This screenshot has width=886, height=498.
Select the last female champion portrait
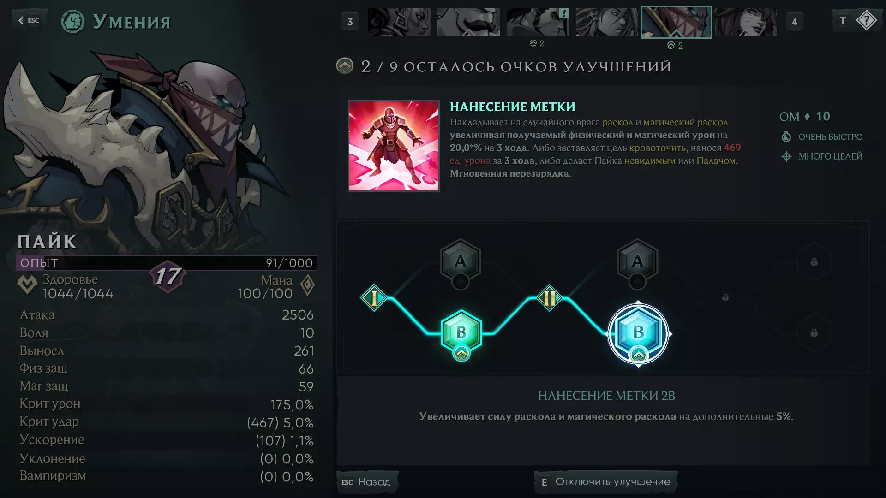pos(745,22)
